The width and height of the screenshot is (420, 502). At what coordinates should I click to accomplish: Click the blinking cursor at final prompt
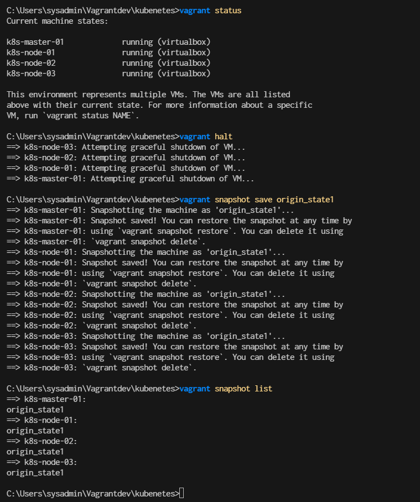(182, 493)
